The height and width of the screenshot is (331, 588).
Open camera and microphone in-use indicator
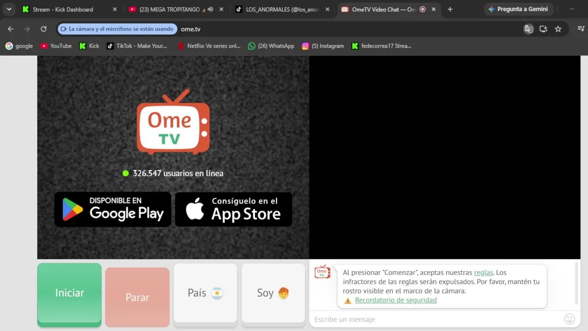coord(117,29)
